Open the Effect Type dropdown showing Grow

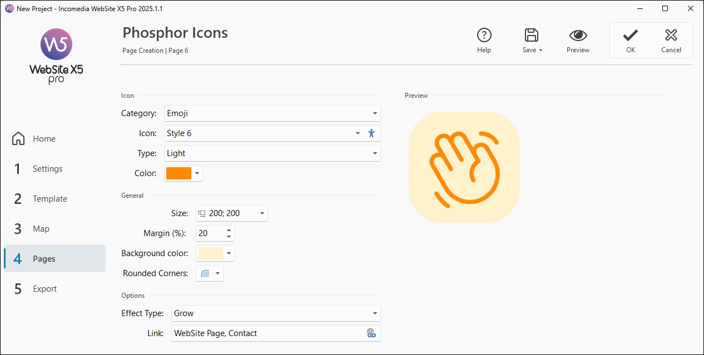pos(276,313)
